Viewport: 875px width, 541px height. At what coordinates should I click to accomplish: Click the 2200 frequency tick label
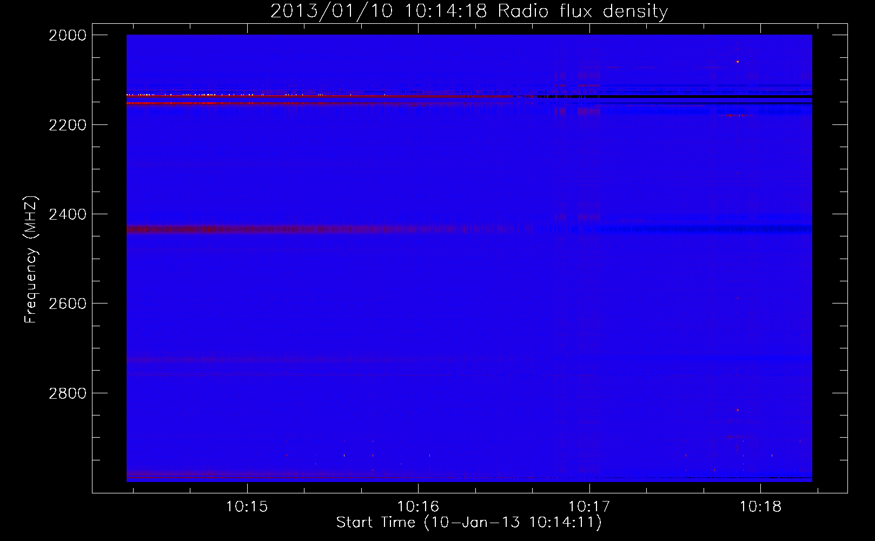coord(68,125)
